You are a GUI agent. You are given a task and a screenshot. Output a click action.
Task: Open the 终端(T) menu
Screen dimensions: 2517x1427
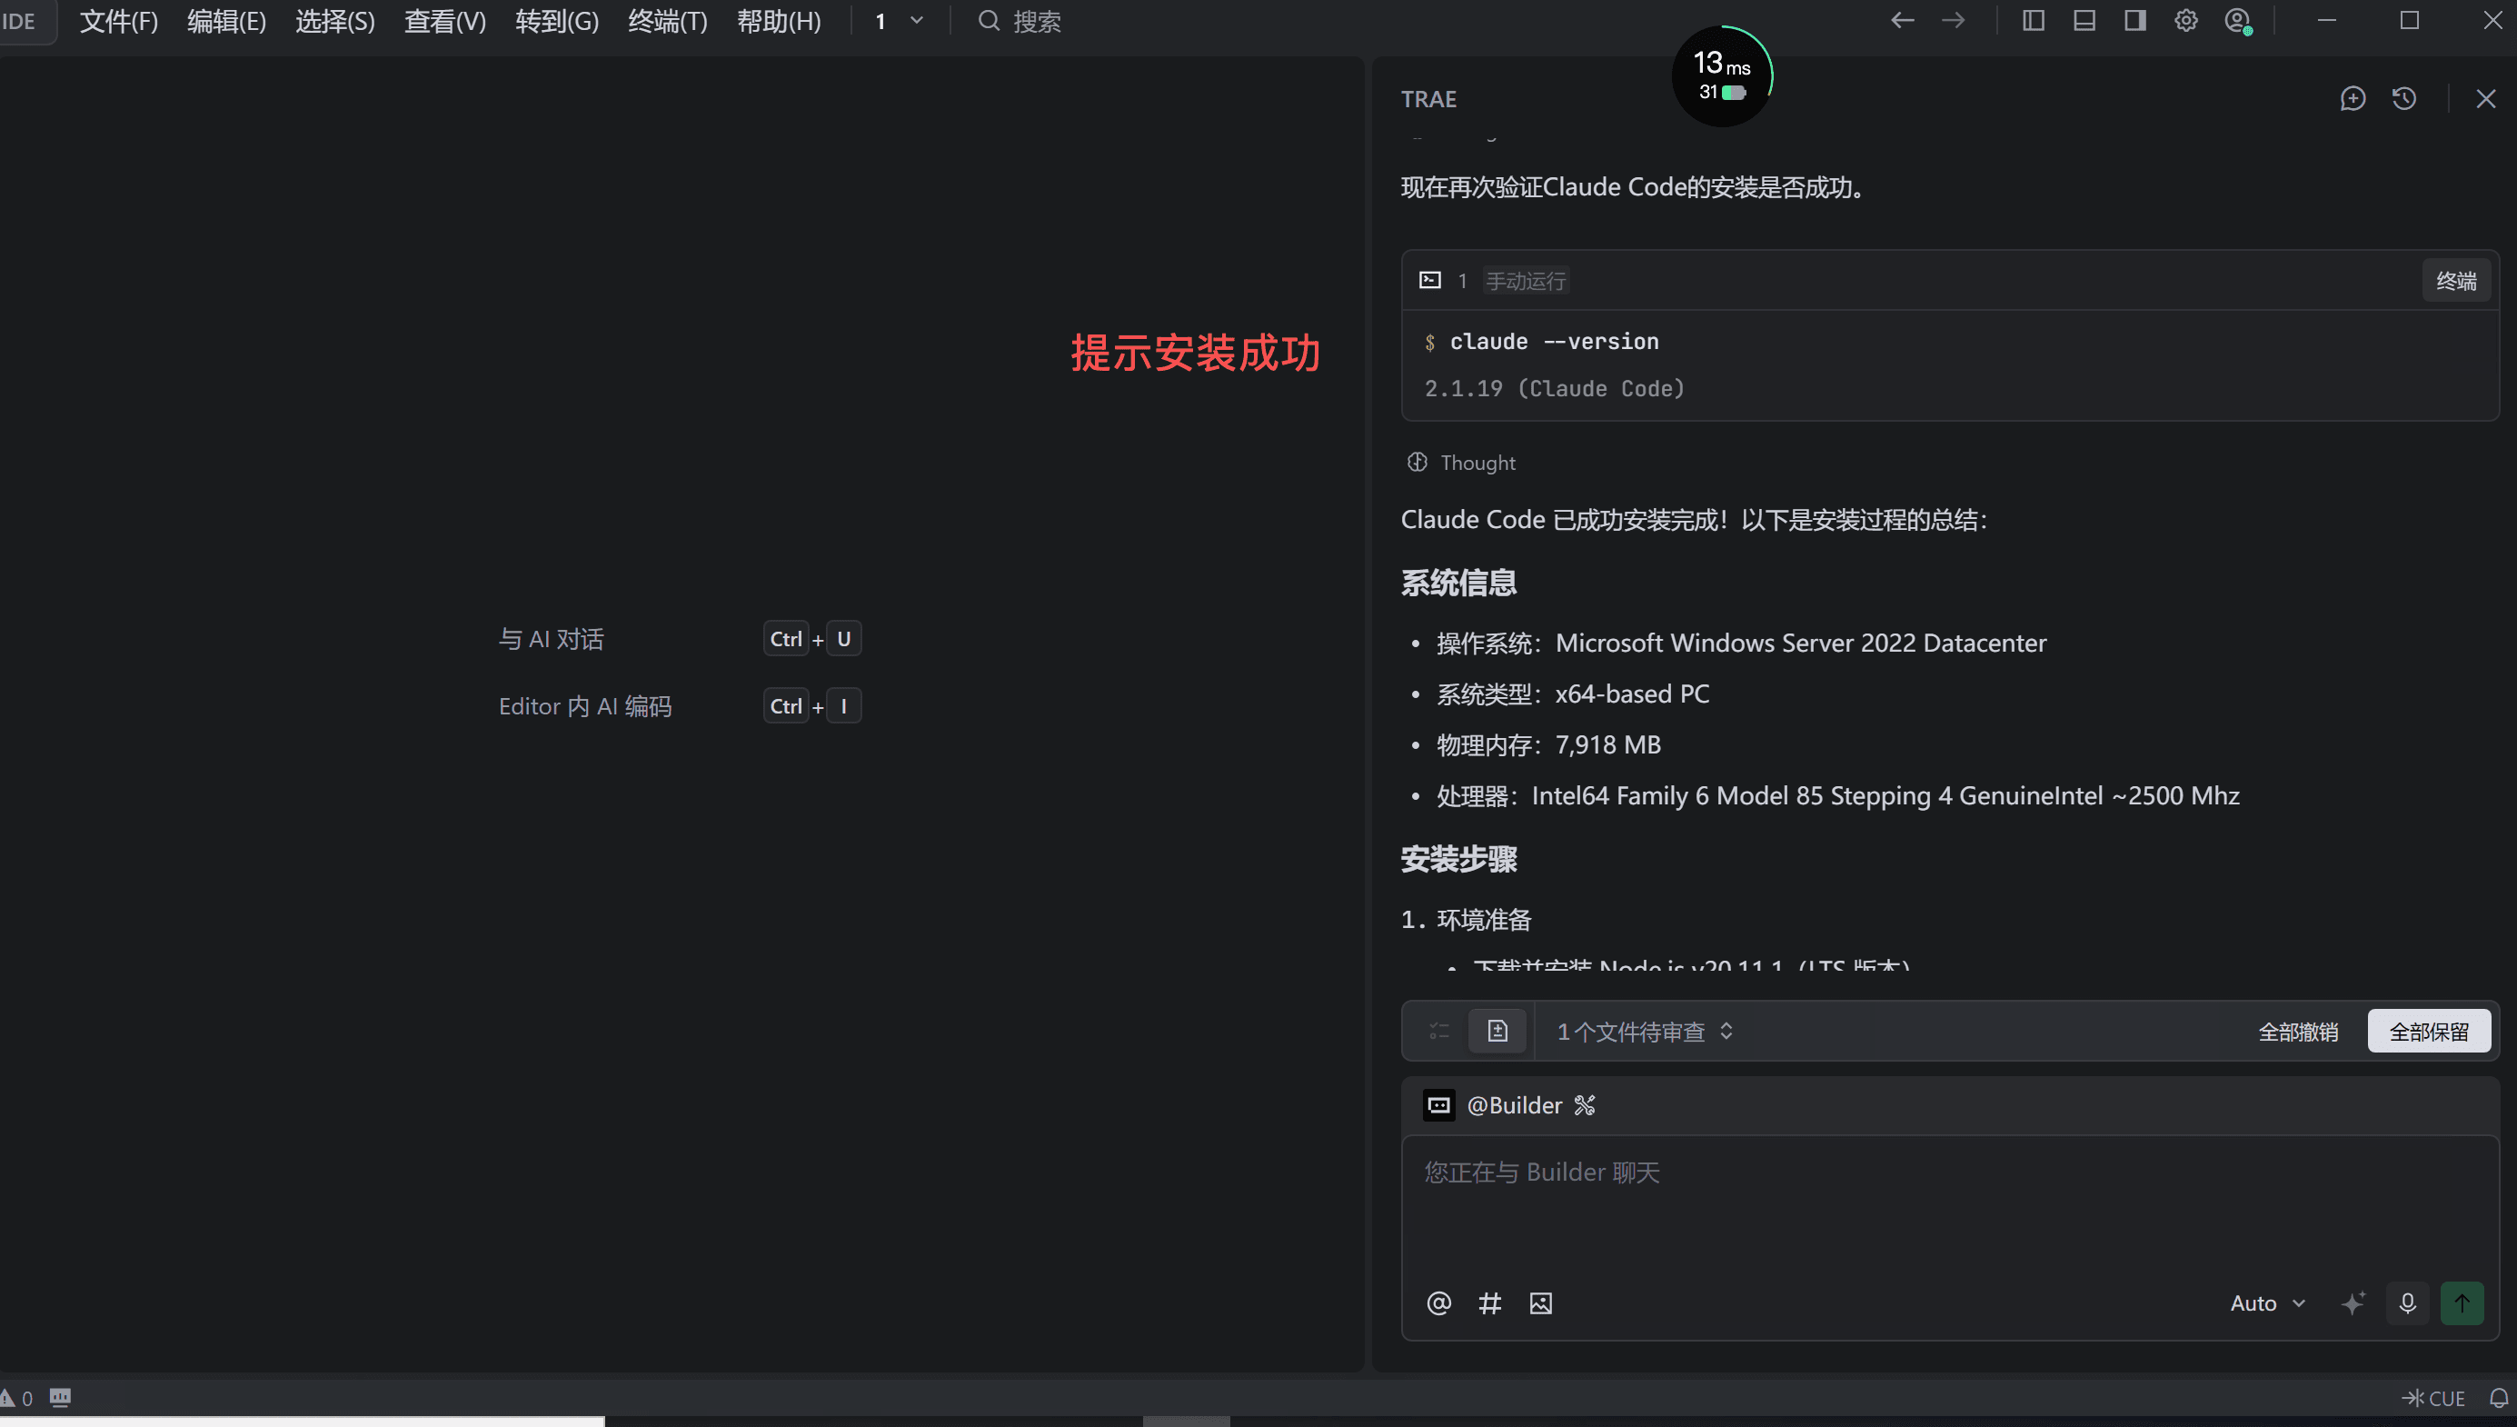coord(667,21)
